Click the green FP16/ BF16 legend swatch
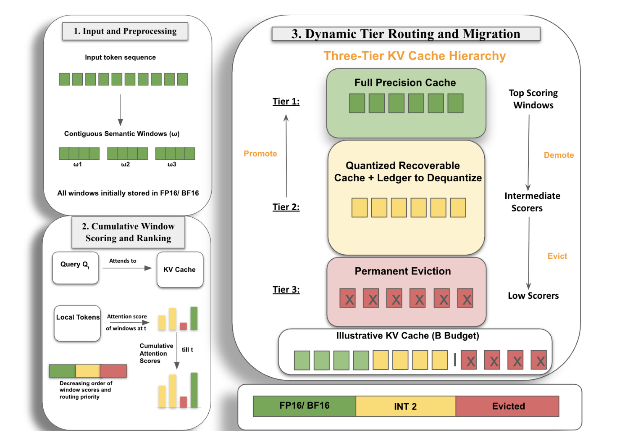625x438 pixels. click(x=305, y=406)
